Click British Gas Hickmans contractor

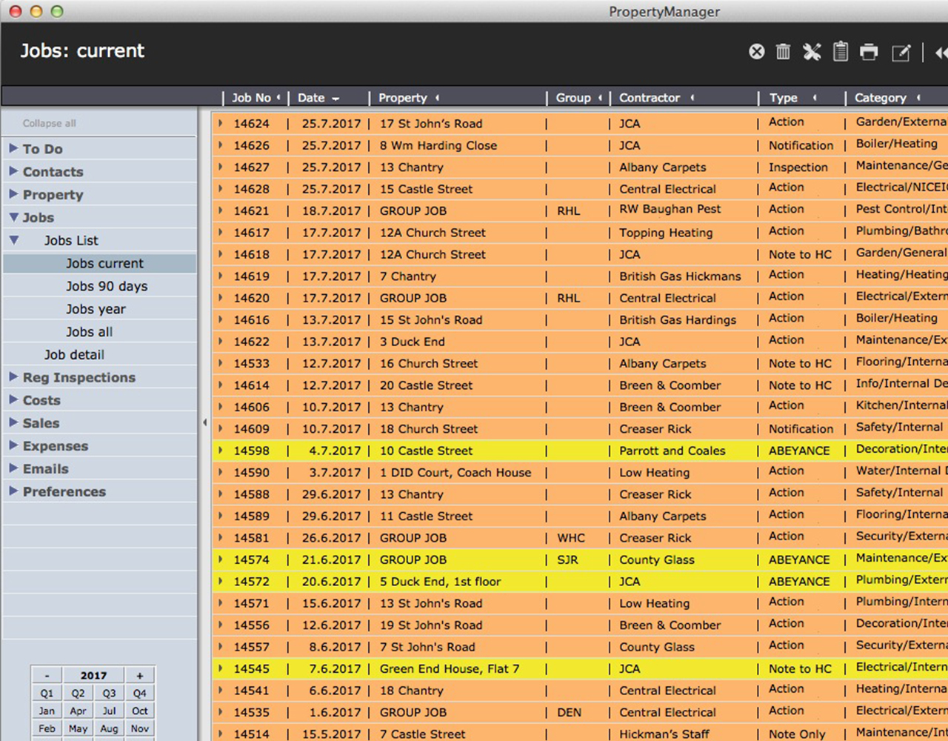[680, 276]
